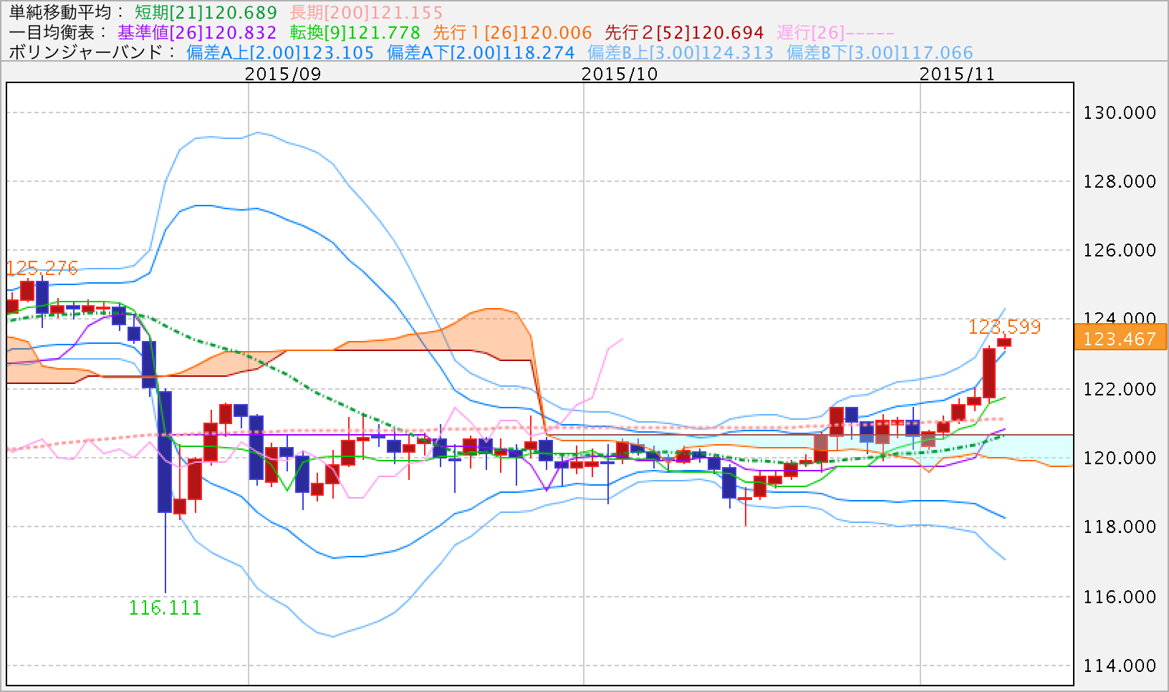Image resolution: width=1169 pixels, height=692 pixels.
Task: Click the 先行1[26] legend label
Action: 512,33
